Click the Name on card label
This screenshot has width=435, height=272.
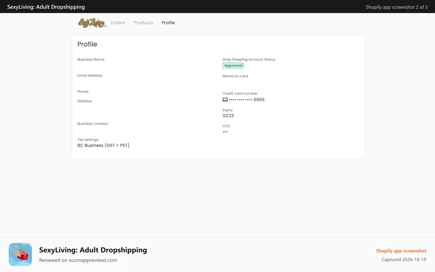[x=235, y=76]
